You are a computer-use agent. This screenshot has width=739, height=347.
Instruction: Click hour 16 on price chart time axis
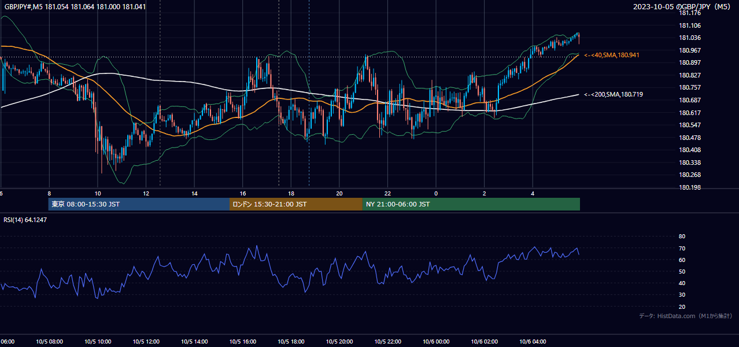pos(243,193)
